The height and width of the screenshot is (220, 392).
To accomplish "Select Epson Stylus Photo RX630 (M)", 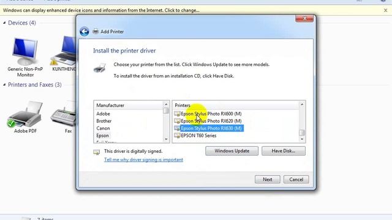I will [x=211, y=128].
